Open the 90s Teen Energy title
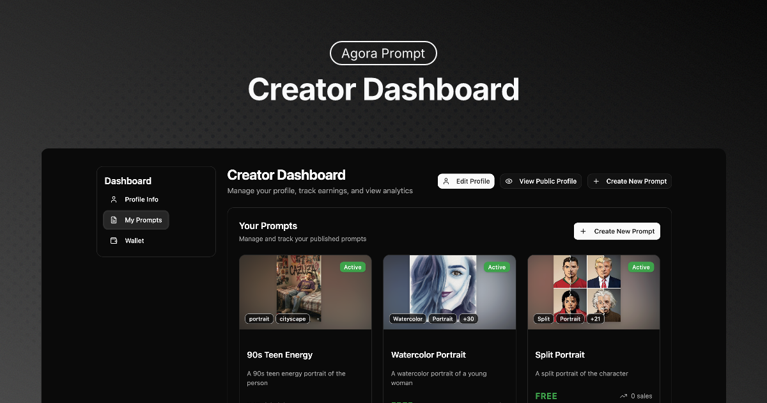 (280, 355)
